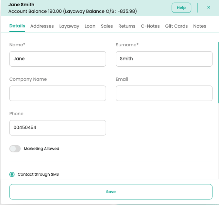Select the empty Email input field
This screenshot has height=205, width=219.
[164, 93]
